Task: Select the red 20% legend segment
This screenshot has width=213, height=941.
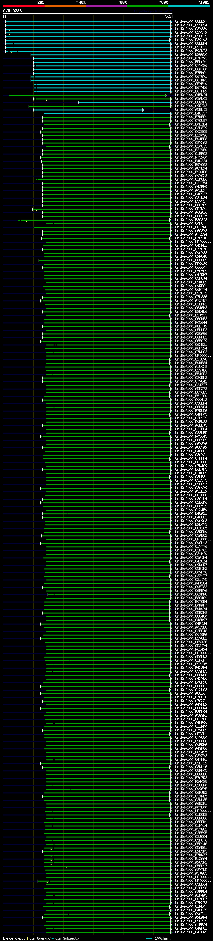Action: (24, 6)
